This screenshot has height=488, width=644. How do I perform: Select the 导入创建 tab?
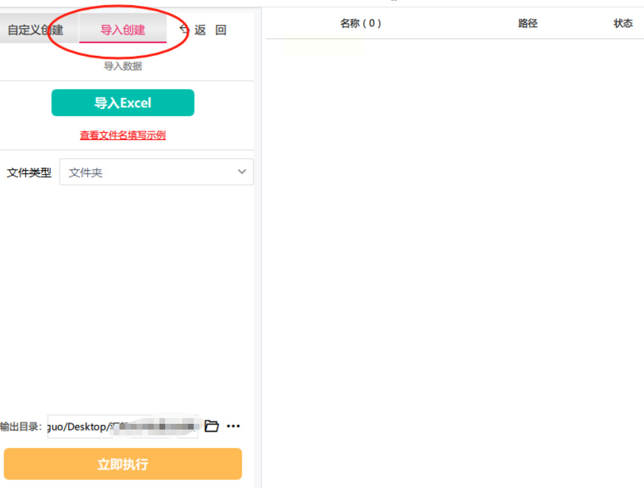point(123,30)
